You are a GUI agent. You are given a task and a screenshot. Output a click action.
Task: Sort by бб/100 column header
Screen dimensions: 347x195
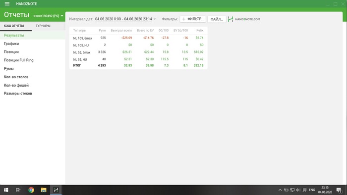click(164, 31)
